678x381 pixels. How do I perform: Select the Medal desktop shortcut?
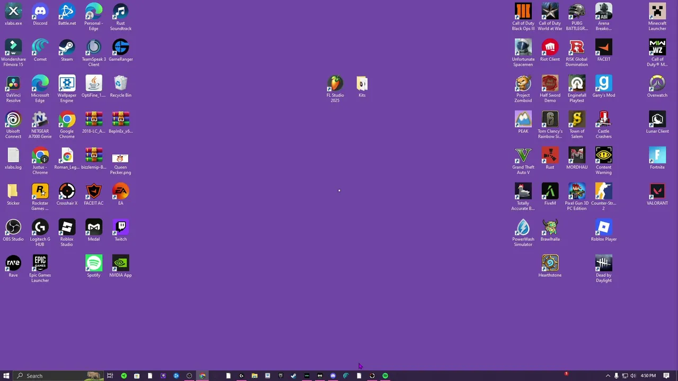(94, 230)
